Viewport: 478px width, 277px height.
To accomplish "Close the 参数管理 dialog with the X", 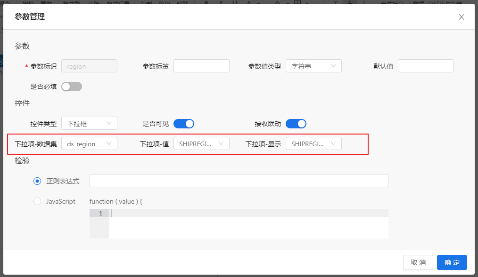I will click(x=461, y=17).
